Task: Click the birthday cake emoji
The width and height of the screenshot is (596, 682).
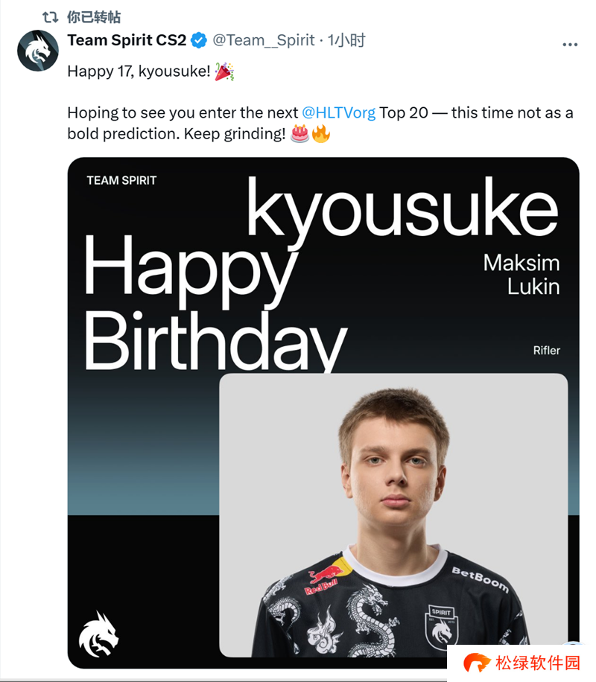Action: [300, 135]
